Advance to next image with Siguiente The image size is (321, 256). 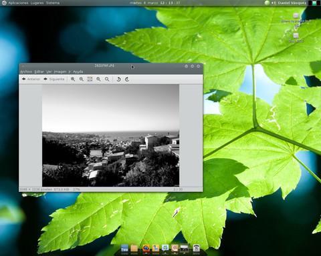point(54,79)
